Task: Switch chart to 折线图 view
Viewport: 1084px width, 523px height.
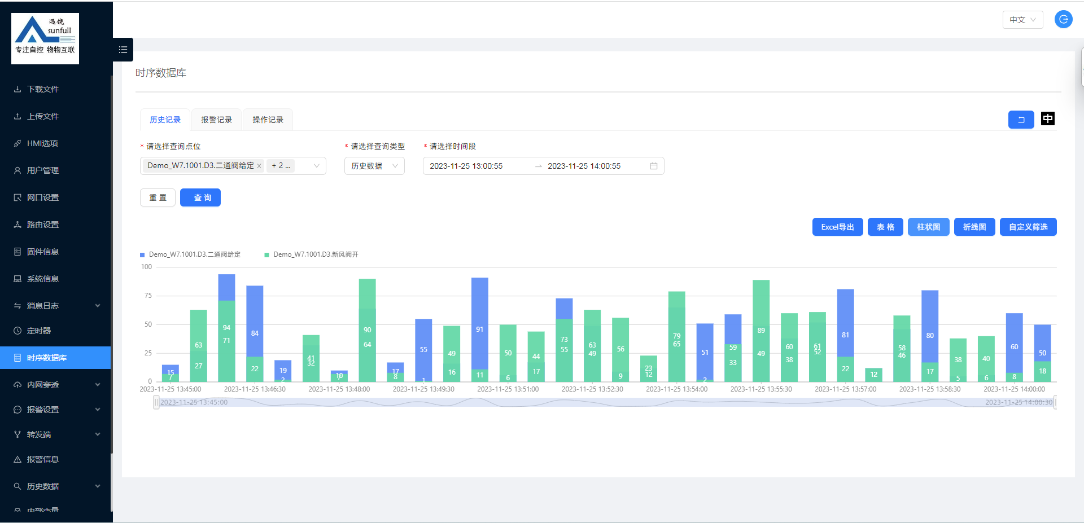Action: point(974,227)
